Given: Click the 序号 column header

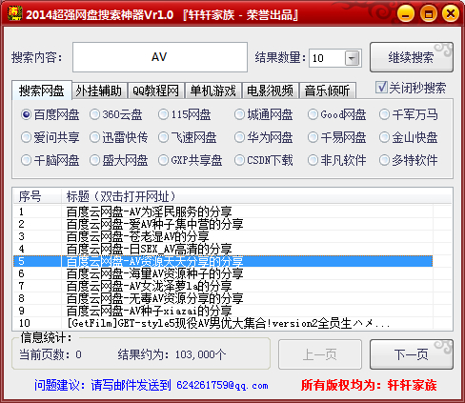Looking at the screenshot, I should 37,196.
